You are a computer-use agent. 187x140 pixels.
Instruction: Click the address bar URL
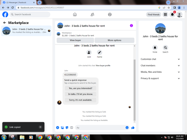(42, 7)
